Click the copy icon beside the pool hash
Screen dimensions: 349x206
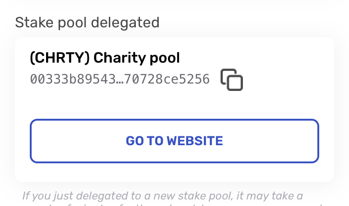[x=231, y=80]
